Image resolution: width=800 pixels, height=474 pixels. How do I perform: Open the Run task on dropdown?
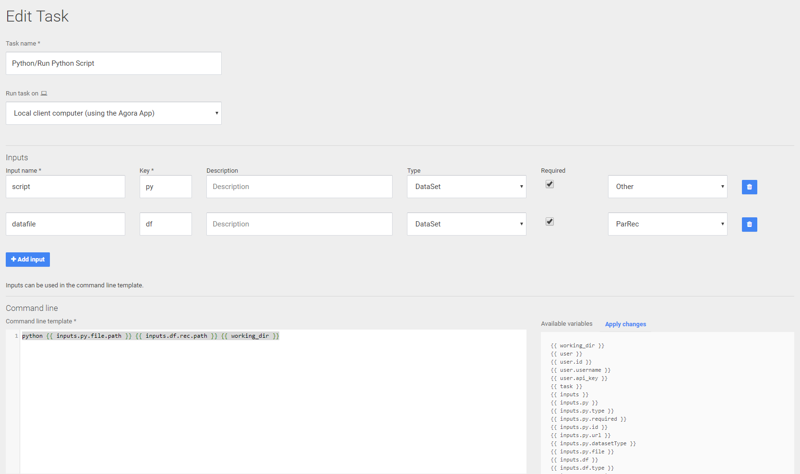coord(114,113)
